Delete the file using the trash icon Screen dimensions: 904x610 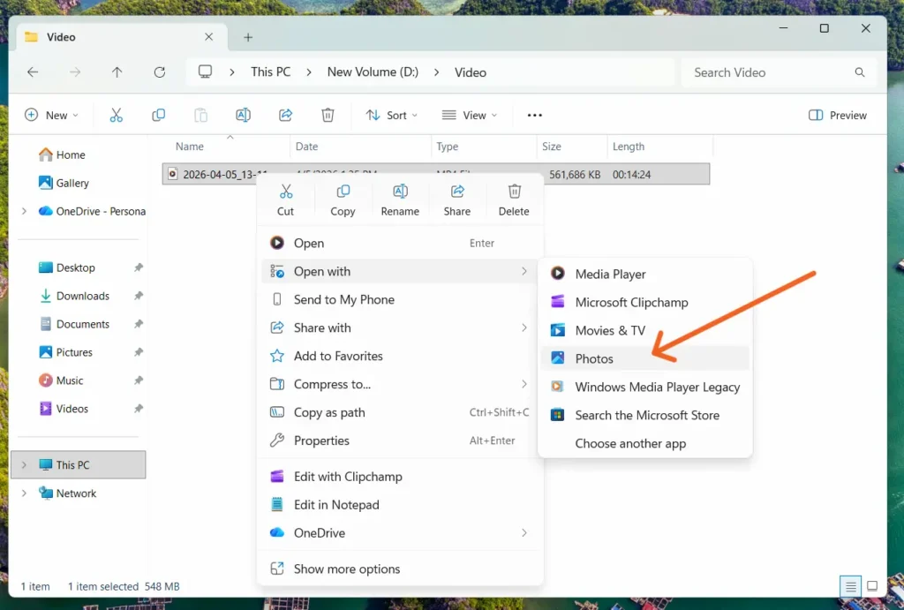point(514,196)
